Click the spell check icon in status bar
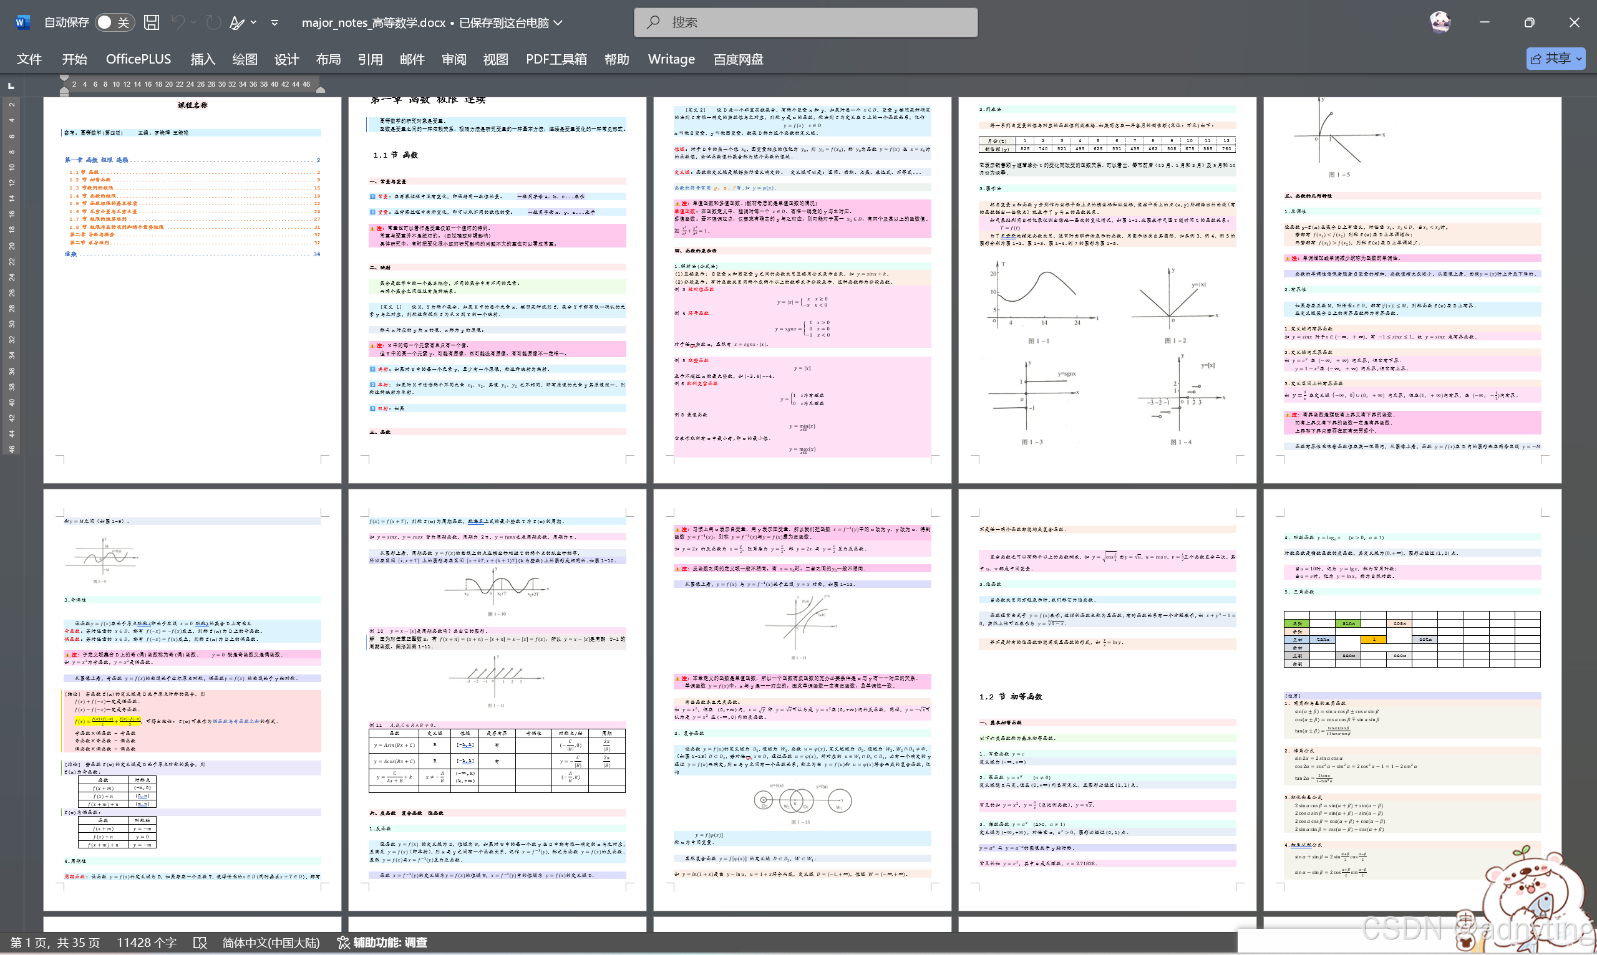Image resolution: width=1597 pixels, height=955 pixels. coord(200,943)
